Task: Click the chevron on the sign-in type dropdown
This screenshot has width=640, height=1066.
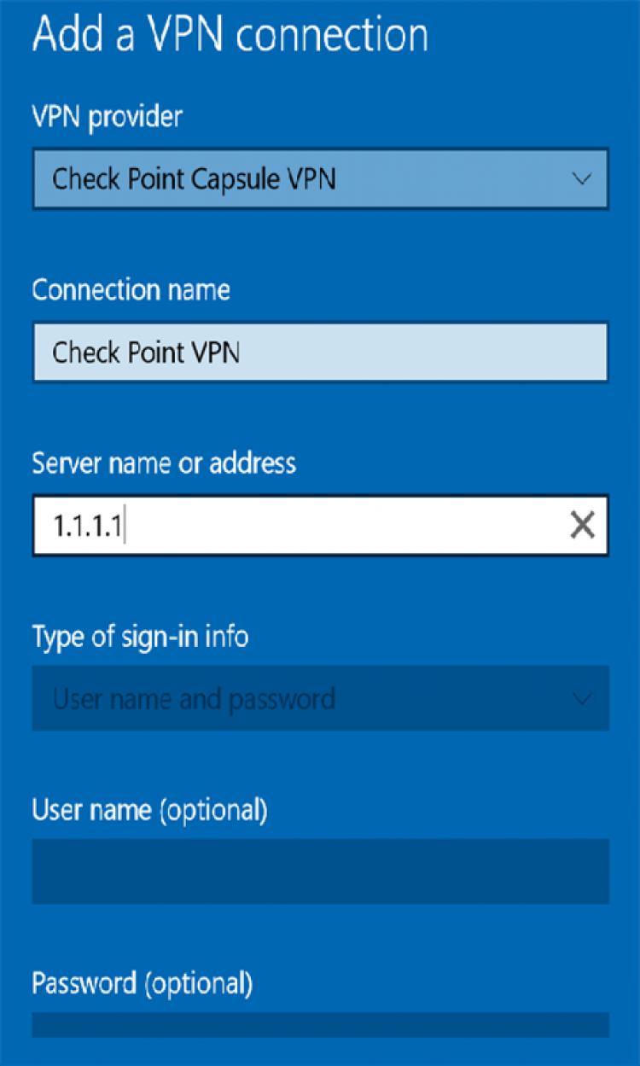Action: 583,700
